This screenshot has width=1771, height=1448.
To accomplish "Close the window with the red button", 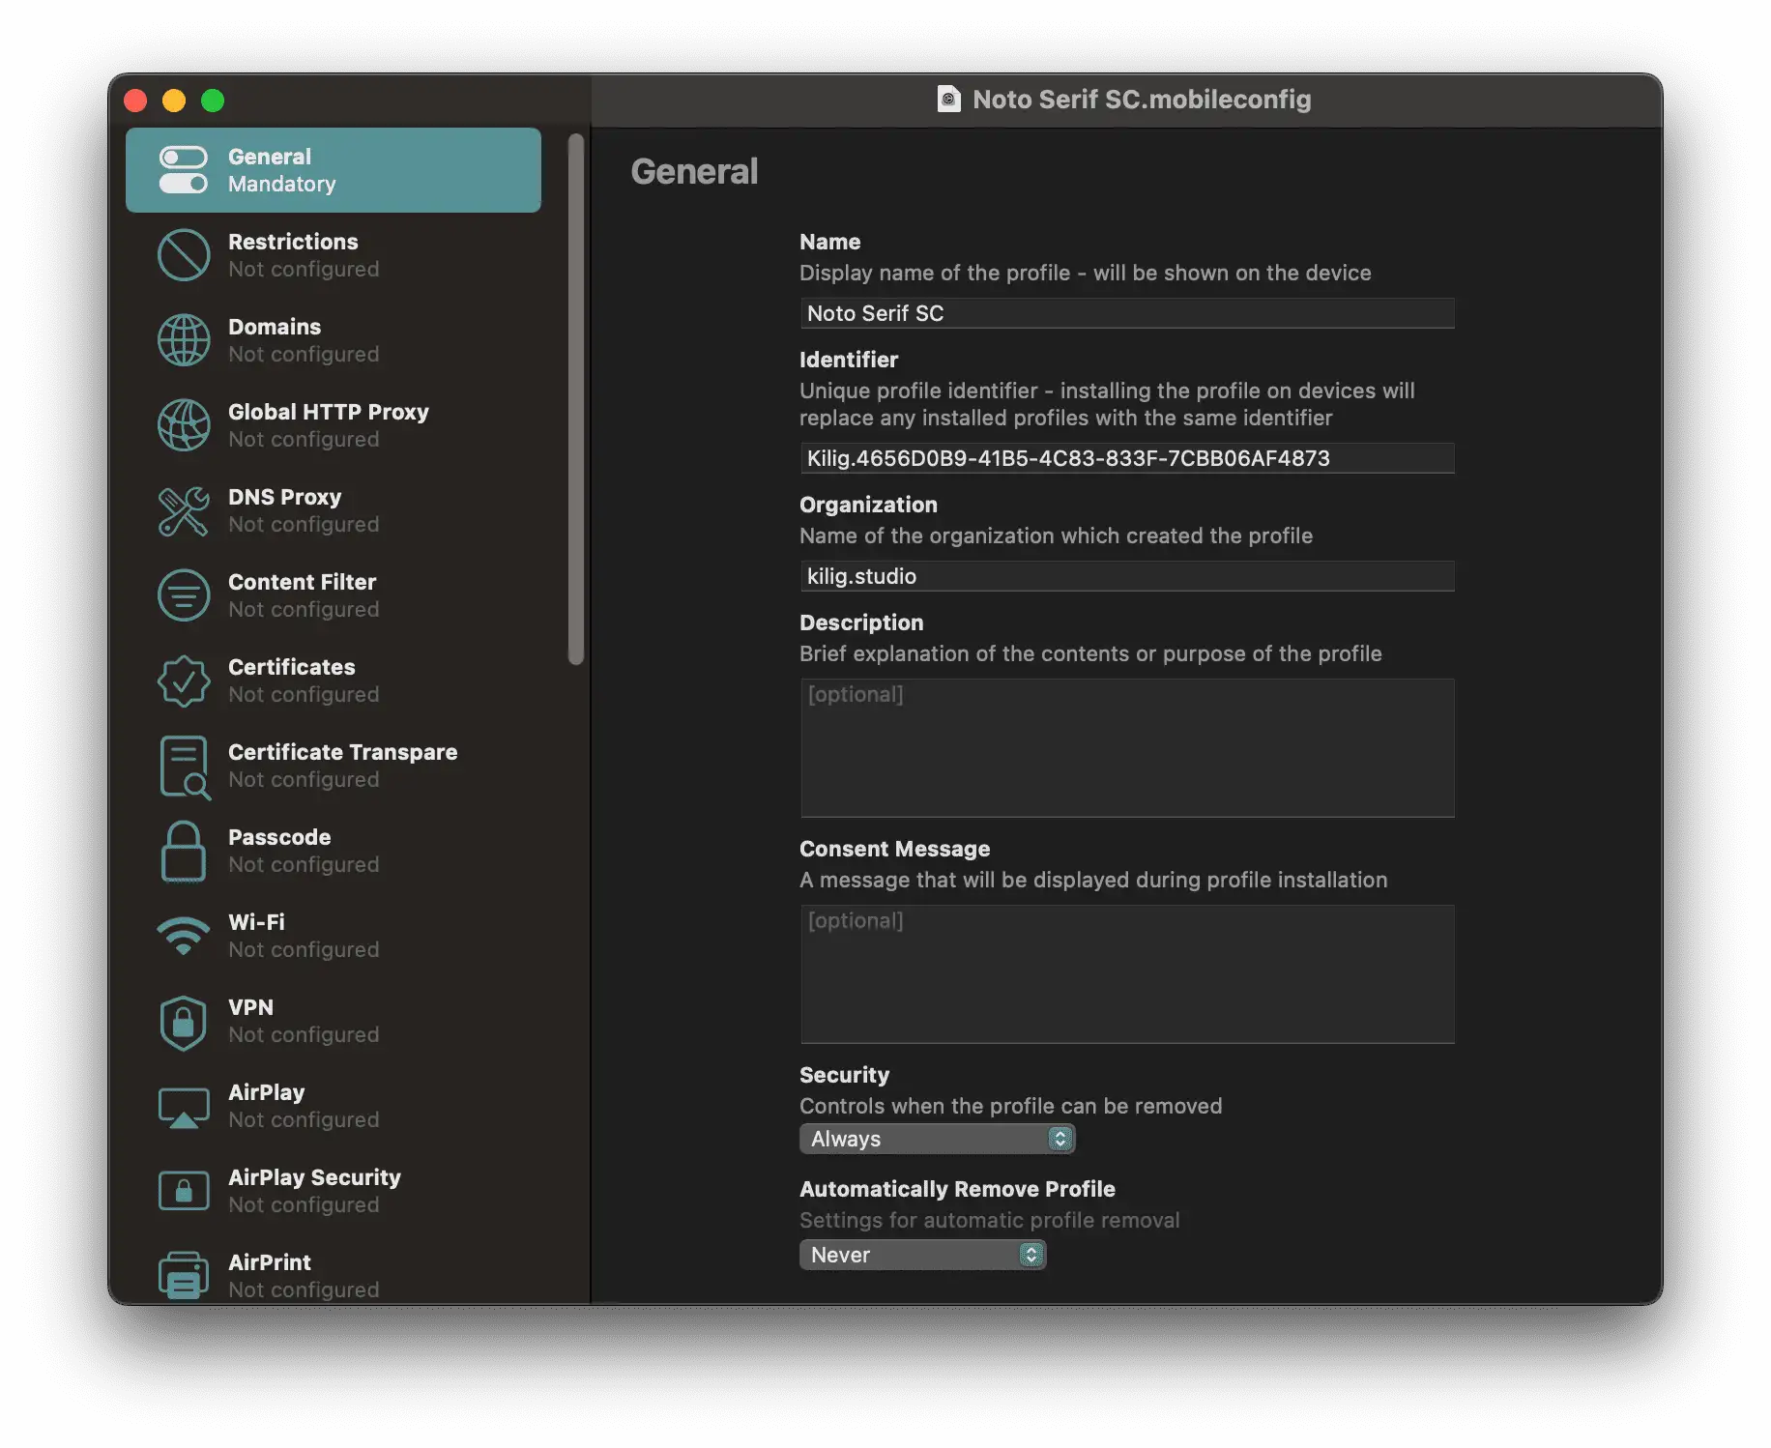I will tap(135, 101).
